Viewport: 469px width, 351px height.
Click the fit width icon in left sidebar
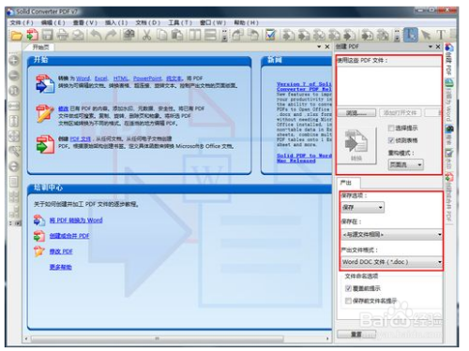[x=14, y=106]
